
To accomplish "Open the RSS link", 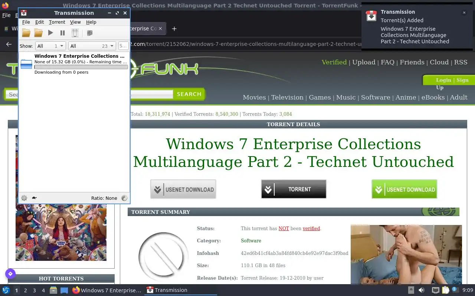I will pos(461,62).
